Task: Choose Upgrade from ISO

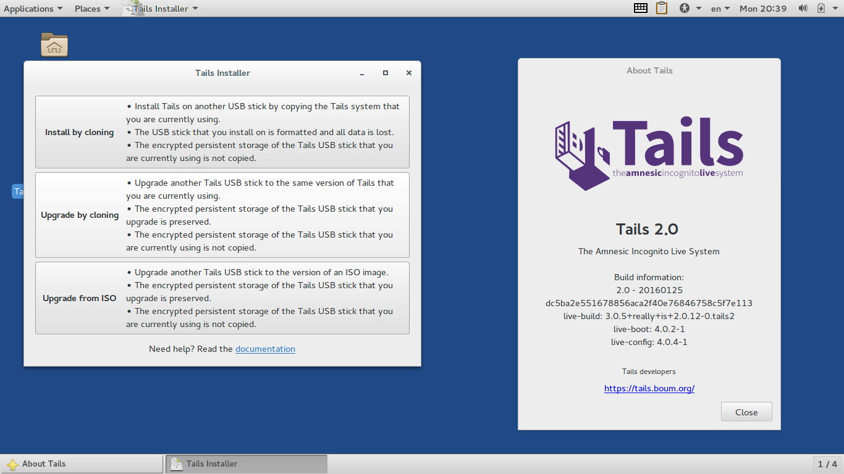Action: coord(222,298)
